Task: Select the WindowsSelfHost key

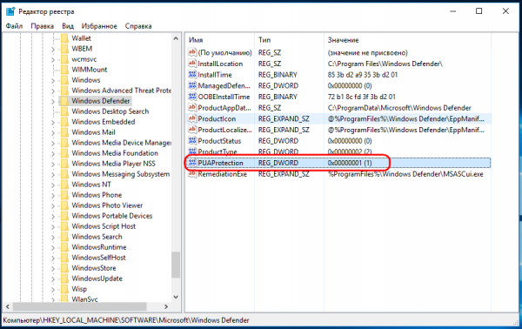Action: point(98,258)
